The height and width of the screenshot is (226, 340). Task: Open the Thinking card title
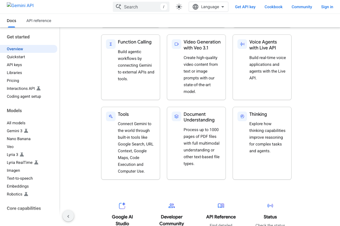coord(258,114)
